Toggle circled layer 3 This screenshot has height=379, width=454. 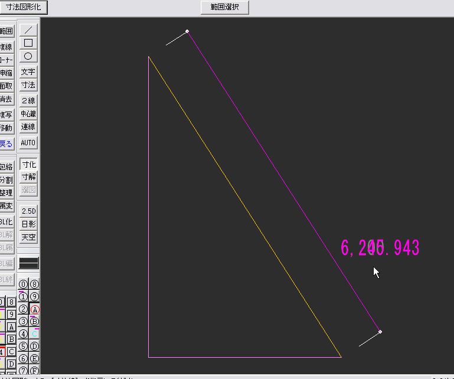click(x=23, y=321)
